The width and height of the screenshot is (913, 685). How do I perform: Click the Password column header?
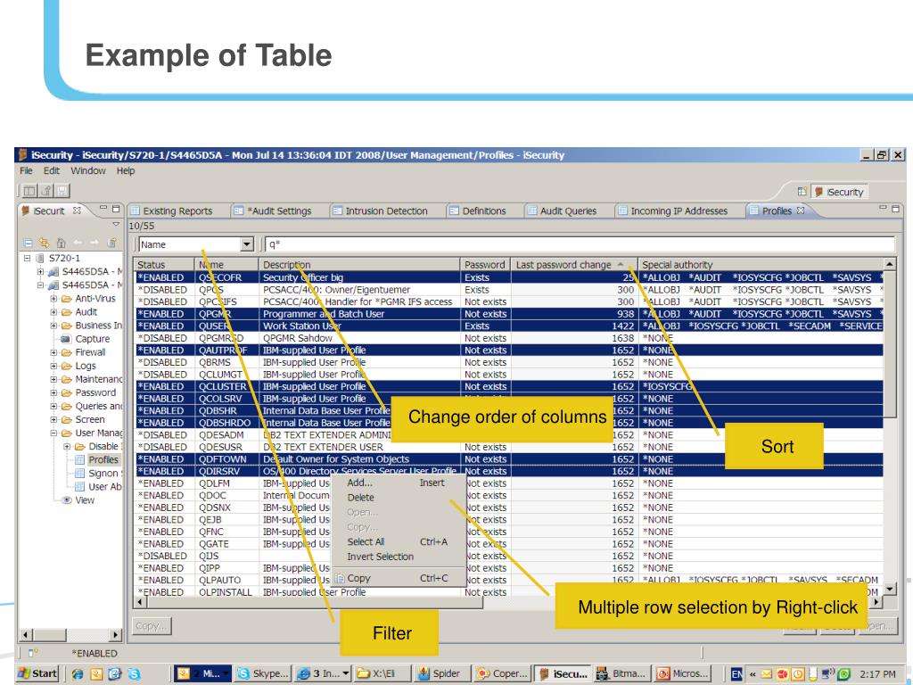point(485,264)
